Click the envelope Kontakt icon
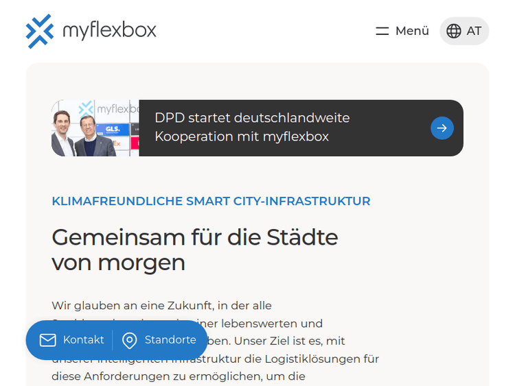 (x=47, y=340)
